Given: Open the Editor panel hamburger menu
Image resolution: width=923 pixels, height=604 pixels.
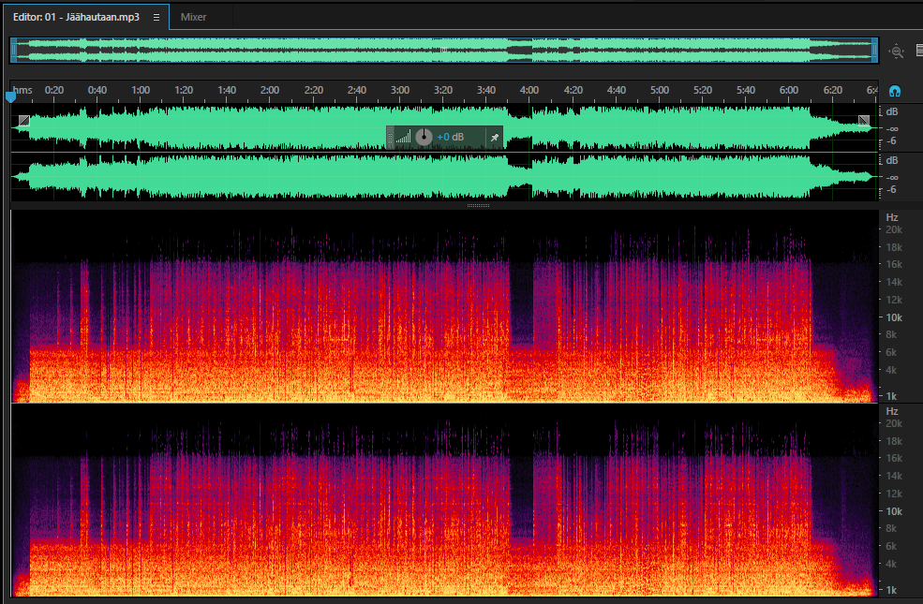Looking at the screenshot, I should (x=156, y=17).
